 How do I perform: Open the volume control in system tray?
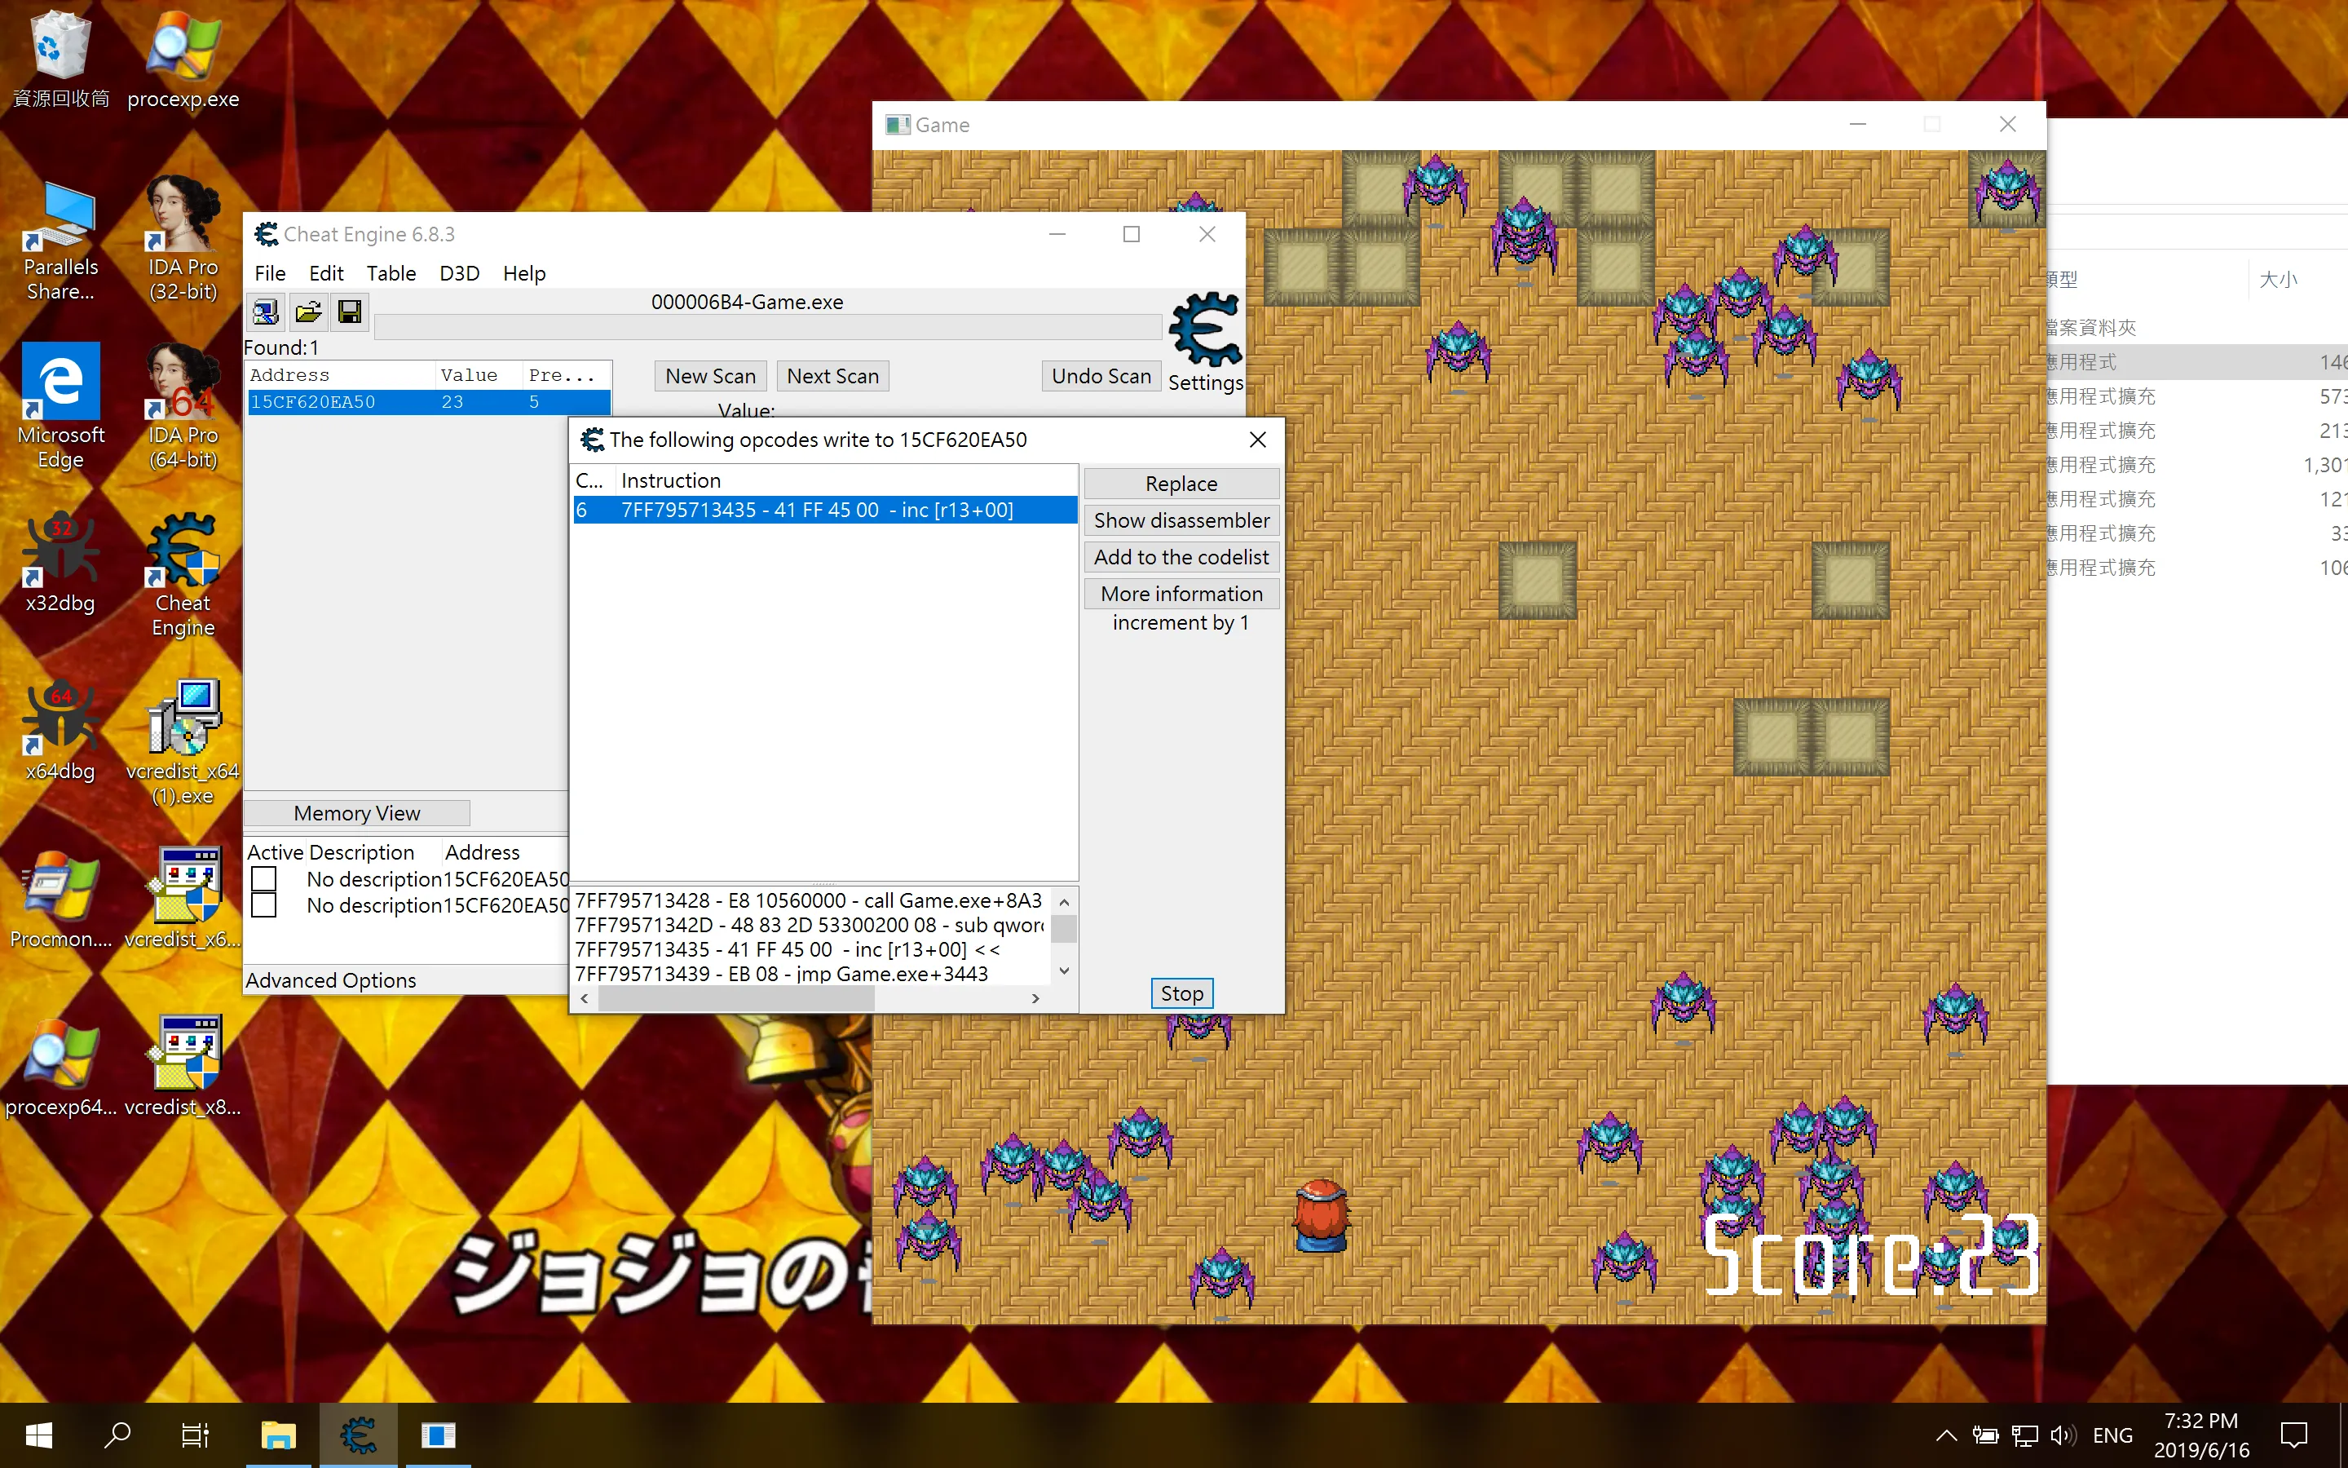pos(2062,1435)
